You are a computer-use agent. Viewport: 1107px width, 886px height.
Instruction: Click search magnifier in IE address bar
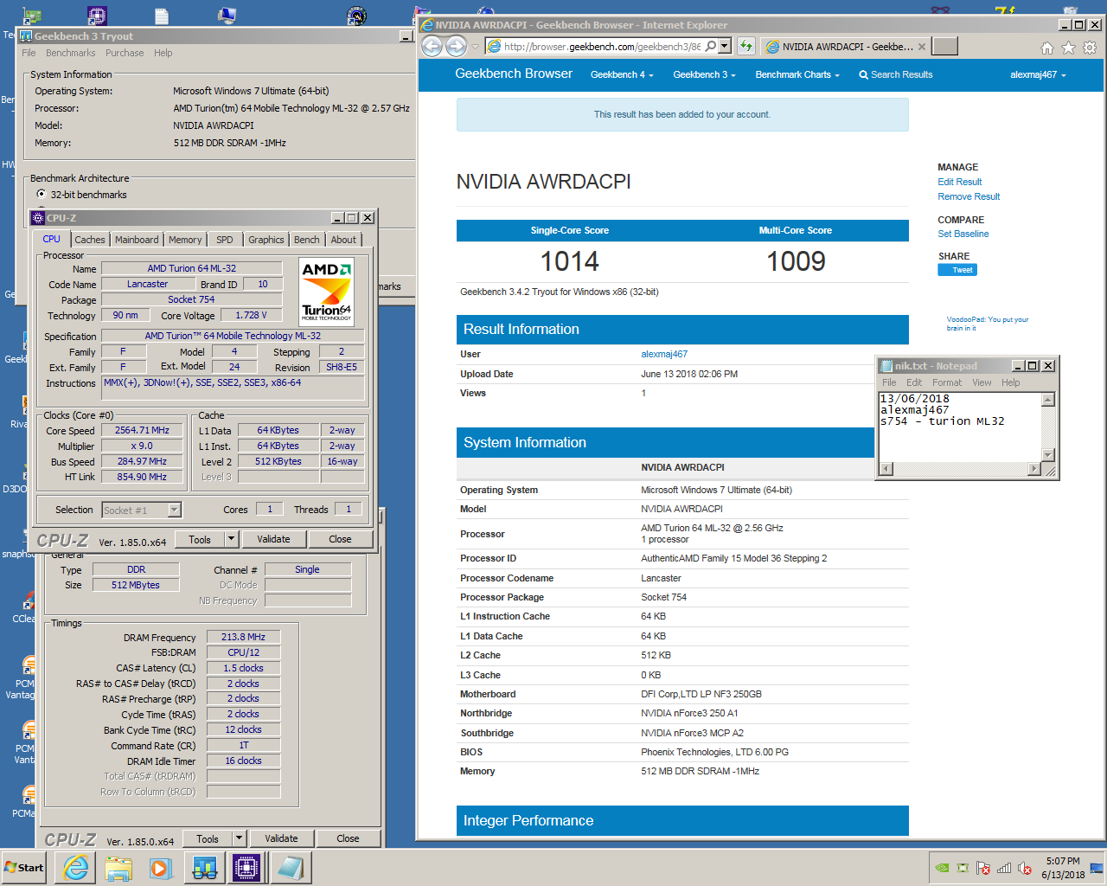710,46
